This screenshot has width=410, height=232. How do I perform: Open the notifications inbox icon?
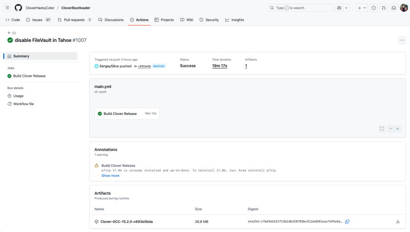394,8
